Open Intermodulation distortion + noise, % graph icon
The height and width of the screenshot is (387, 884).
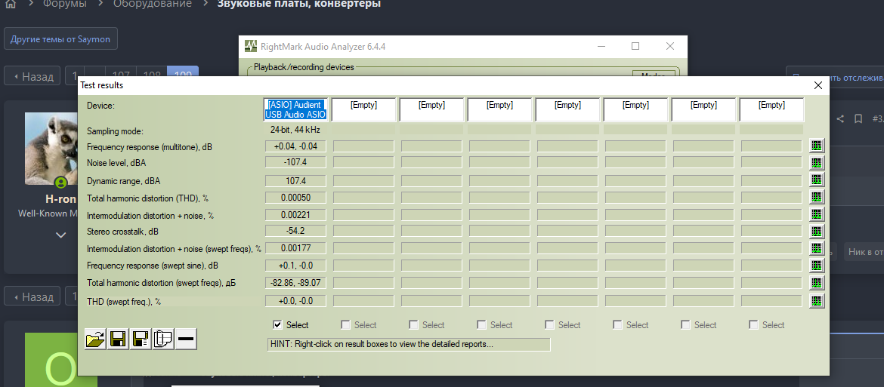(816, 214)
